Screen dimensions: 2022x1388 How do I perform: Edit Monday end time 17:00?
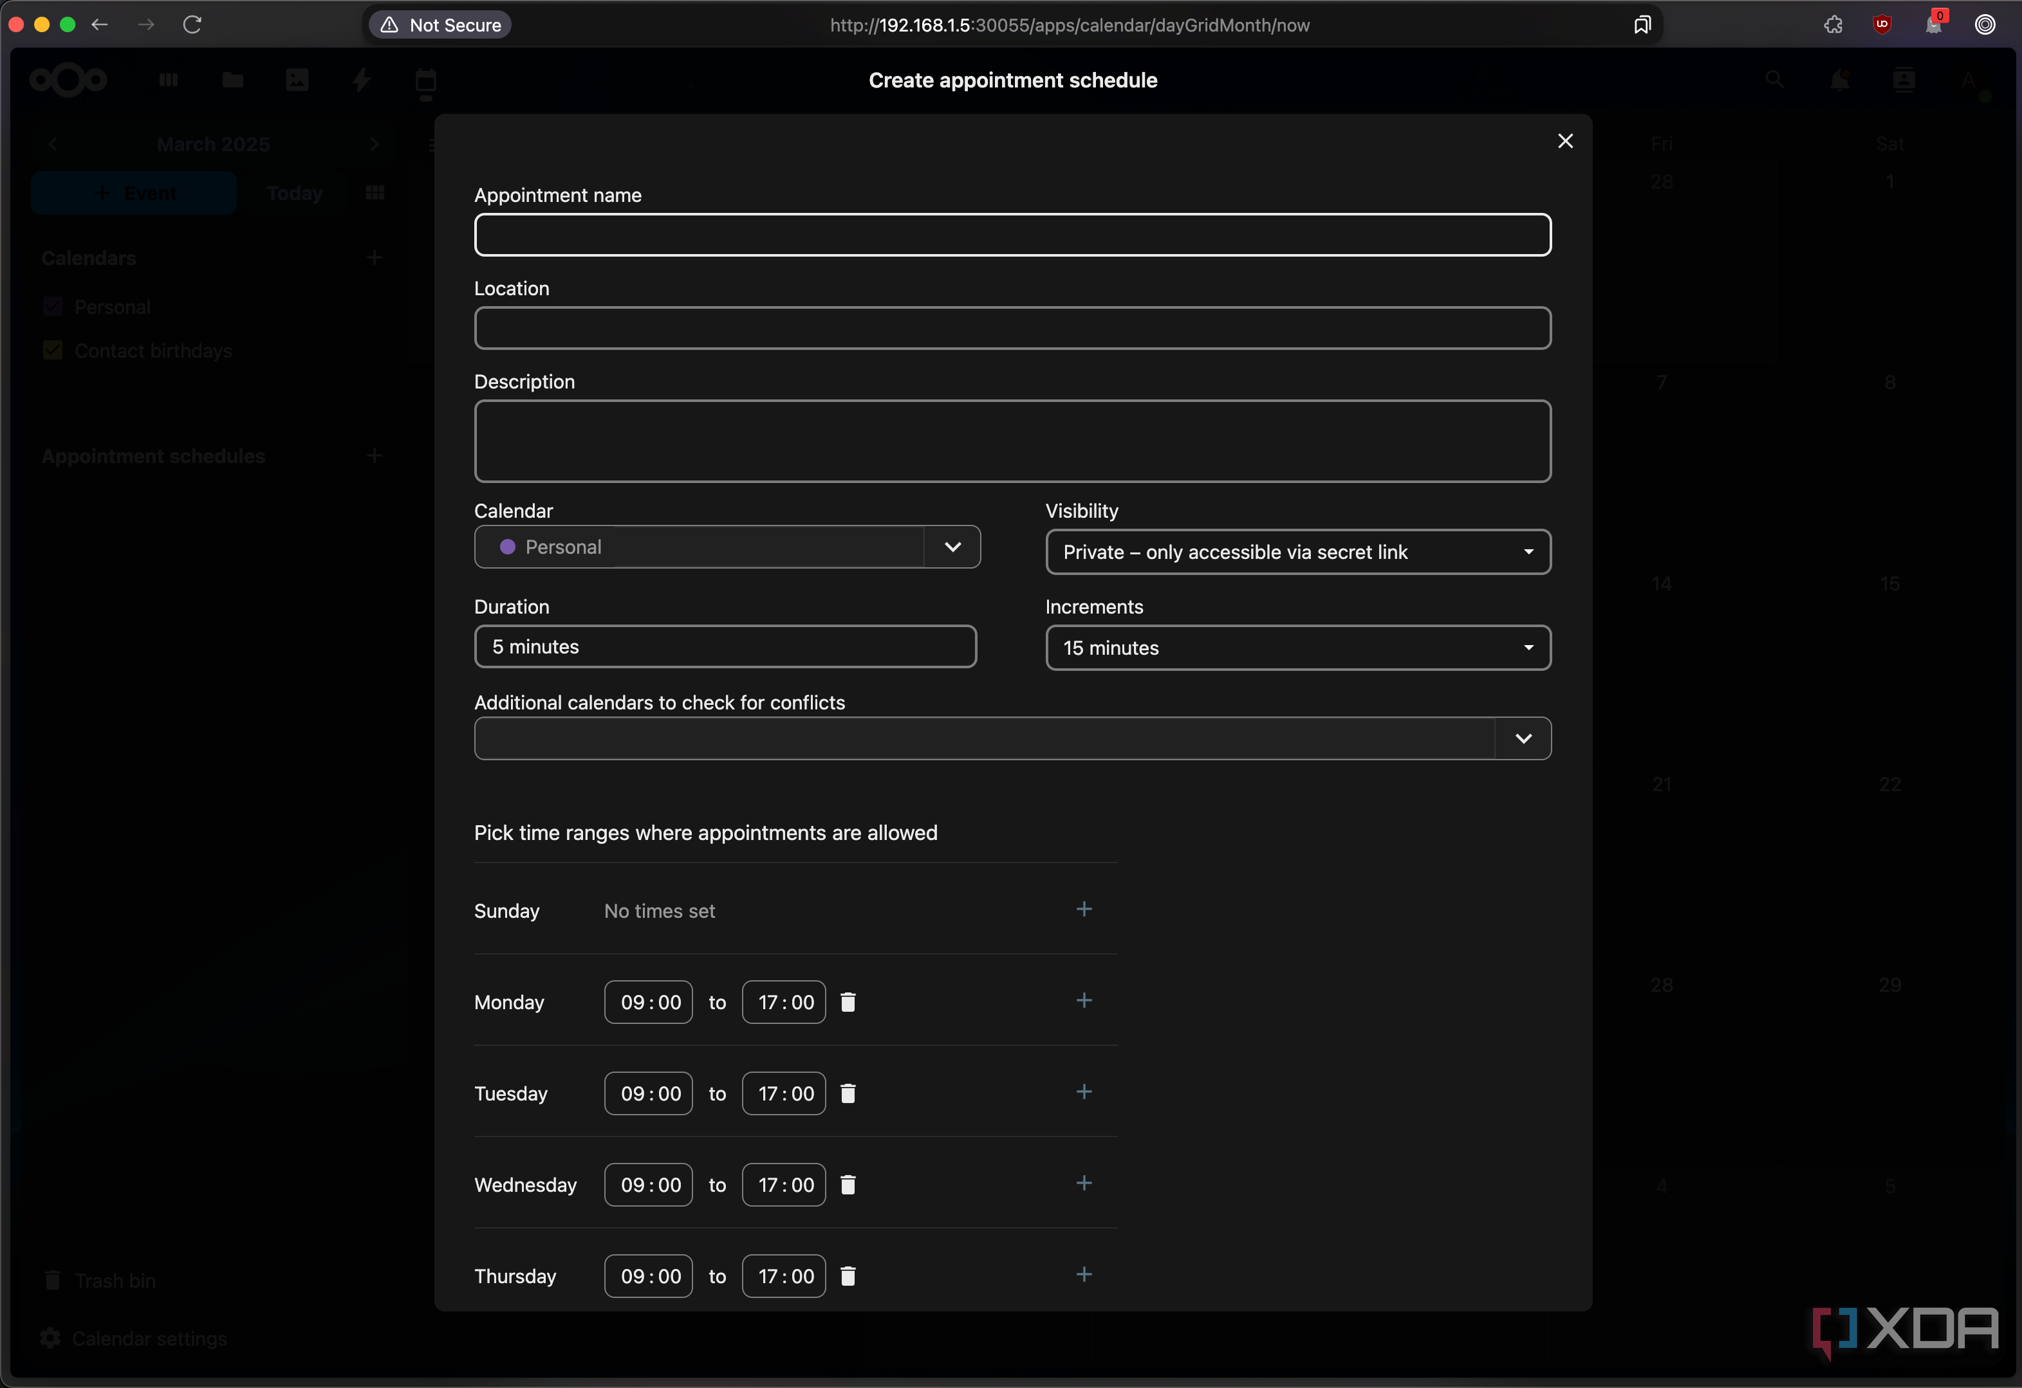coord(783,1003)
